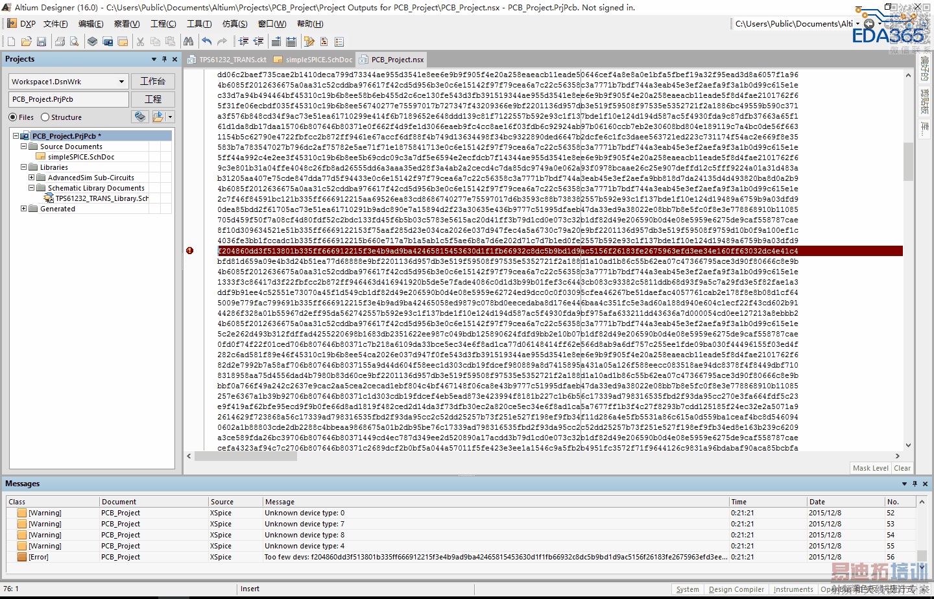Open the 文件(F) menu

(x=56, y=24)
